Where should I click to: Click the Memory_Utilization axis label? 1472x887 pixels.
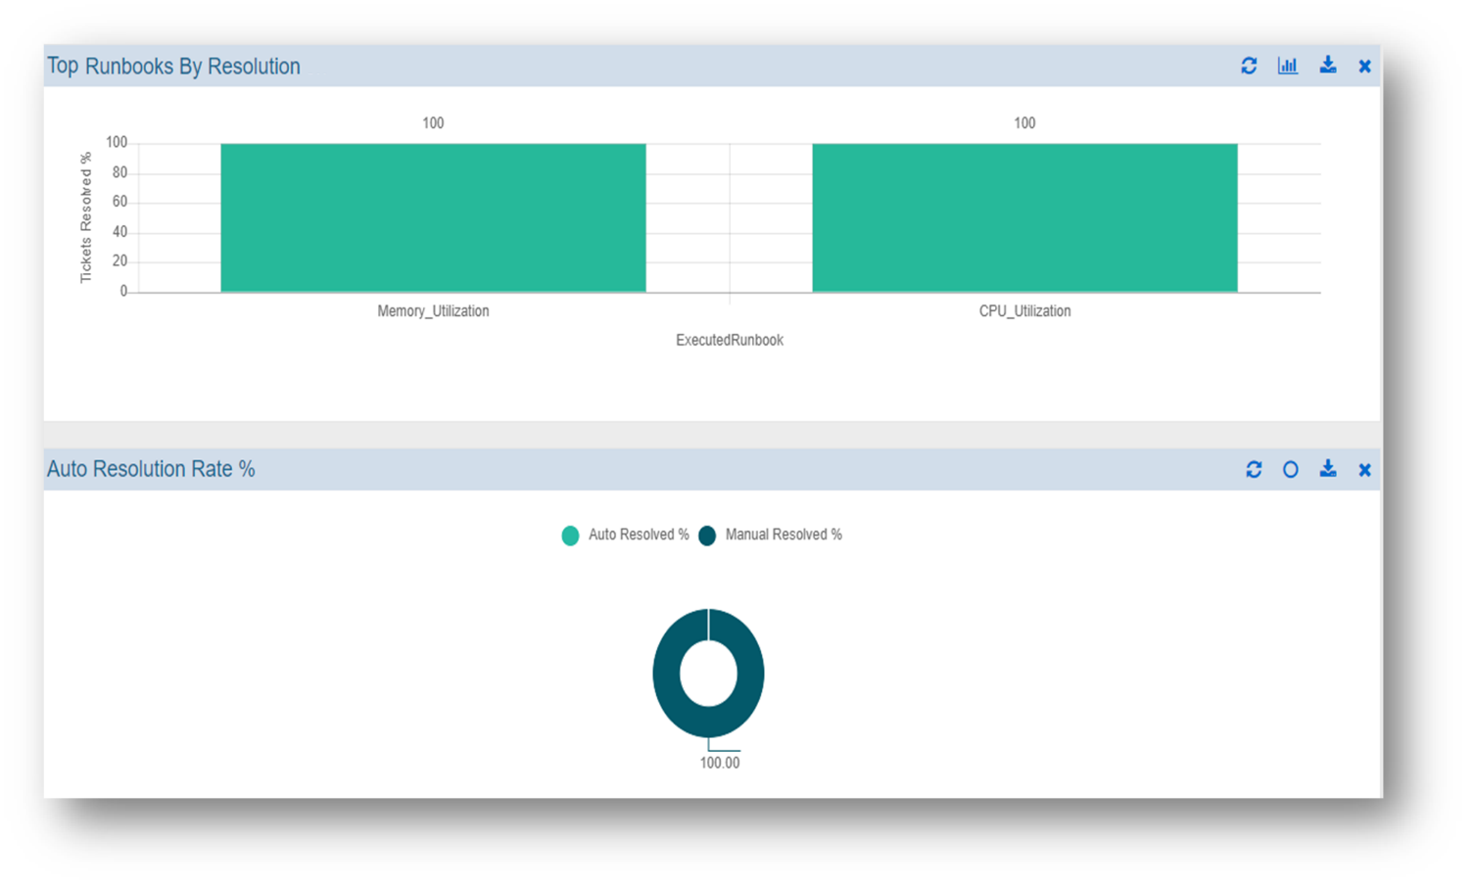point(433,310)
